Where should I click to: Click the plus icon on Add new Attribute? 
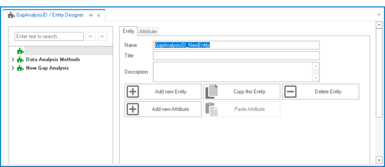[x=133, y=109]
